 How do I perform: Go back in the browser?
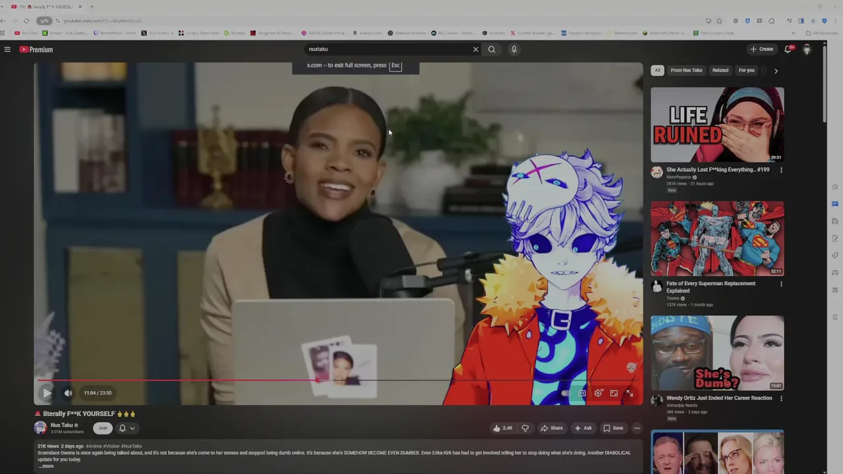(3, 21)
